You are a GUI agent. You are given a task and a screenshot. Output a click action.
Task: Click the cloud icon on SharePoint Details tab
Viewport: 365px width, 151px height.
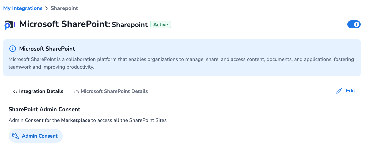[x=77, y=92]
